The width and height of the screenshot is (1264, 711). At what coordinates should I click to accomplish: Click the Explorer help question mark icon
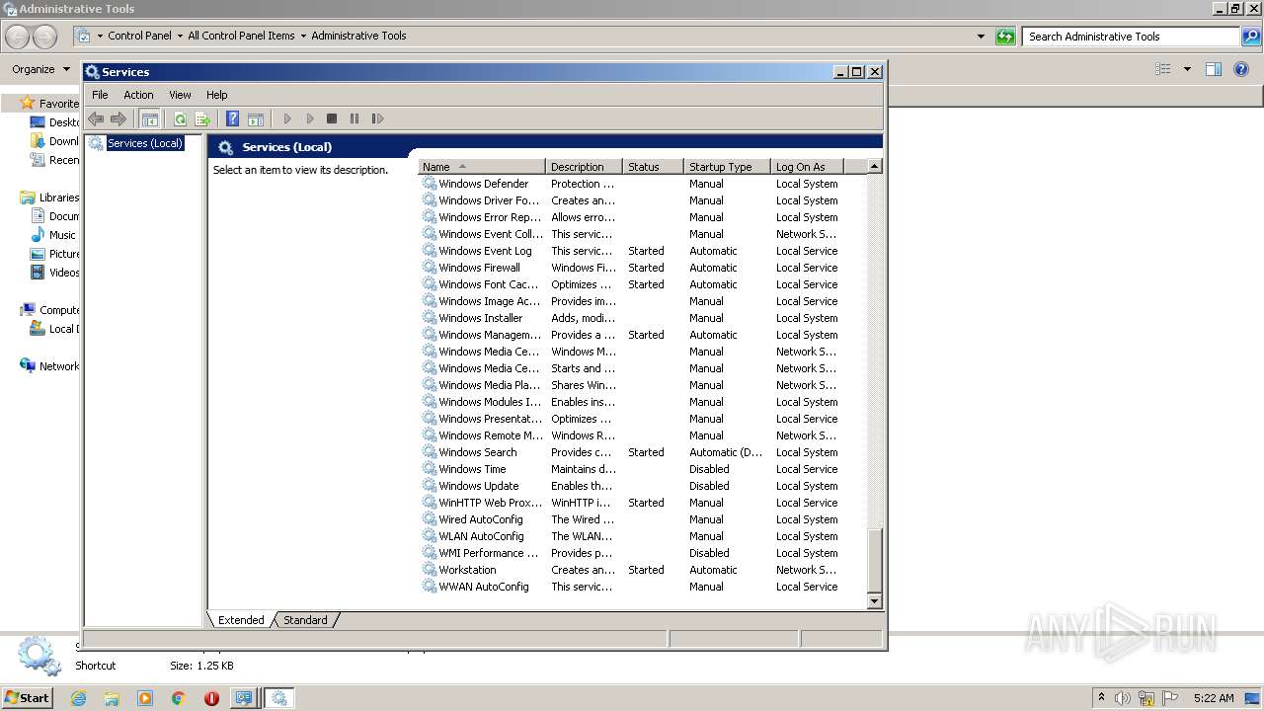tap(1241, 69)
